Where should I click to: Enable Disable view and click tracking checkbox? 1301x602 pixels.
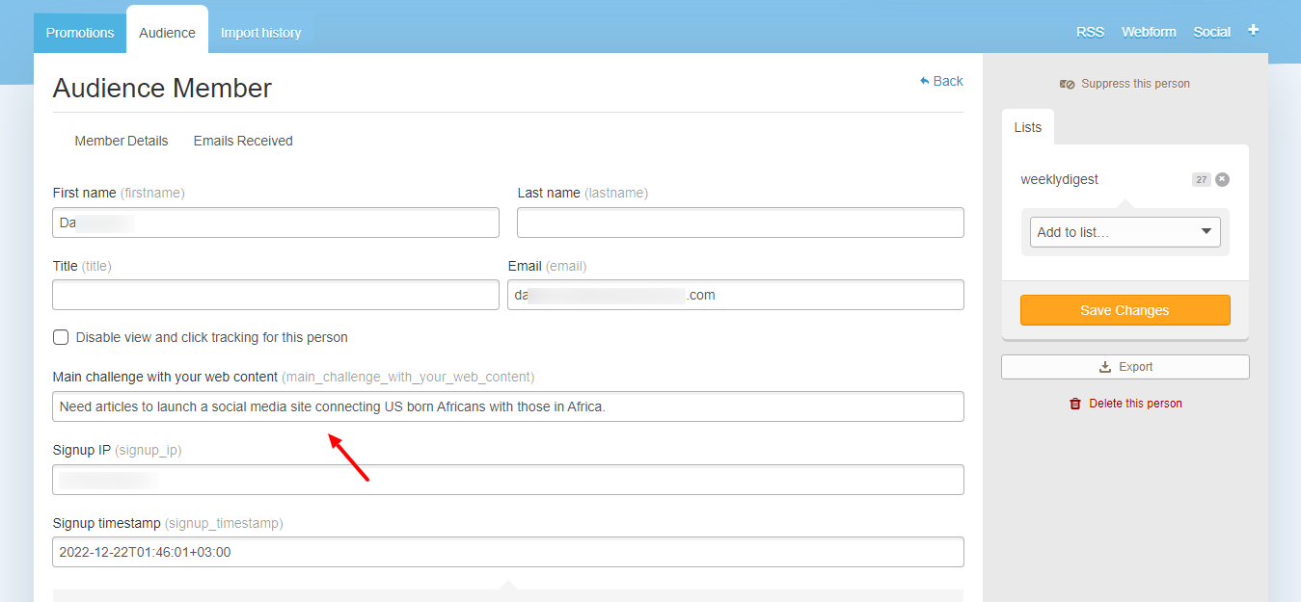click(x=61, y=337)
